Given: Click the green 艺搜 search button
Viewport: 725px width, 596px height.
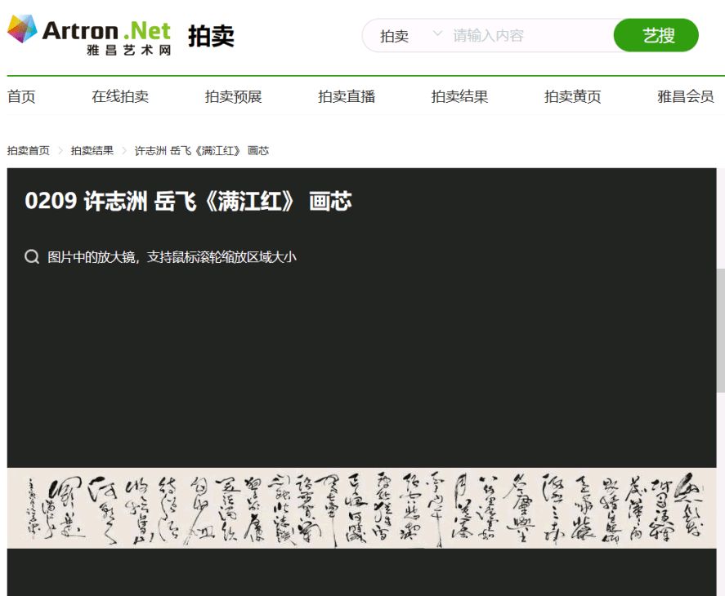Looking at the screenshot, I should click(x=656, y=35).
